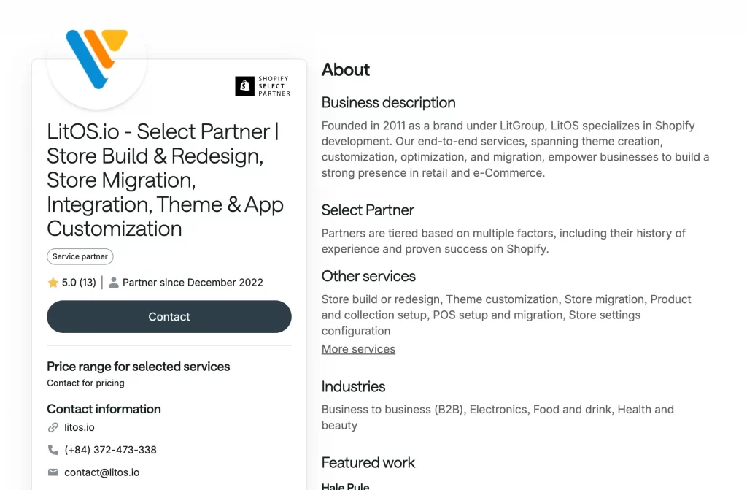
Task: Open the More services link
Action: click(358, 349)
